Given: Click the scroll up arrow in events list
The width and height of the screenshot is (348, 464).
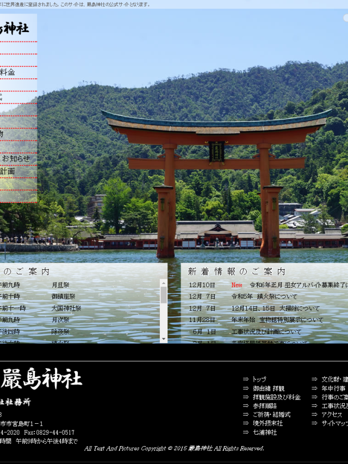Looking at the screenshot, I should (x=164, y=283).
